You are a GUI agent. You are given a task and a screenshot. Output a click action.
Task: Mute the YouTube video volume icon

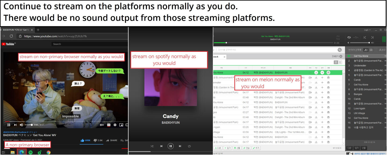coord(21,125)
